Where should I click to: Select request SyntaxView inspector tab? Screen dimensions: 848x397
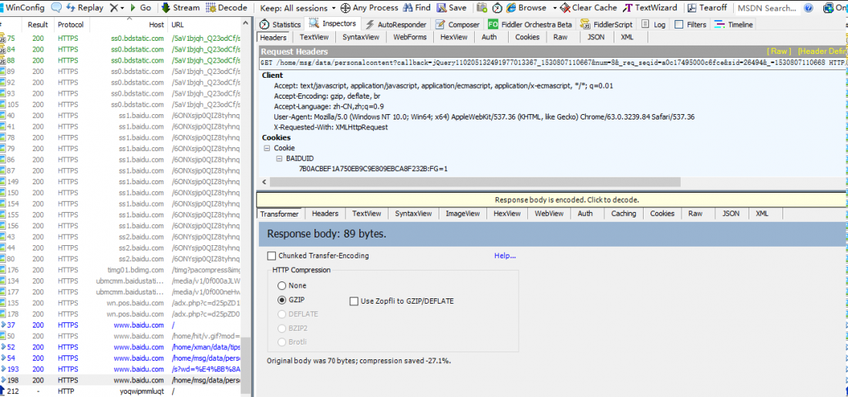tap(361, 37)
